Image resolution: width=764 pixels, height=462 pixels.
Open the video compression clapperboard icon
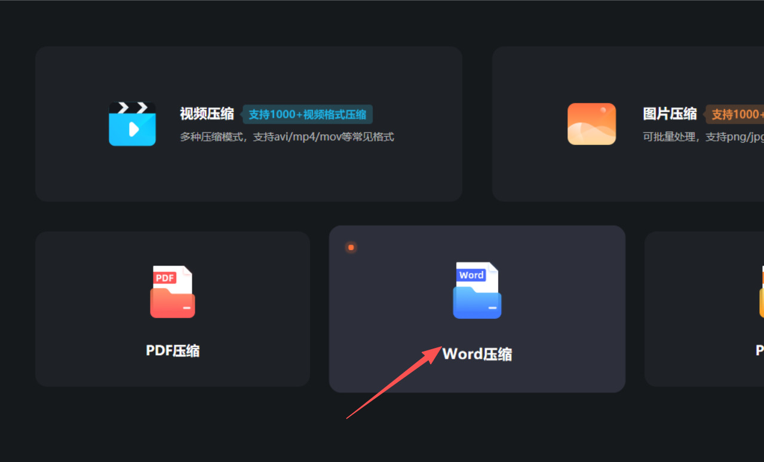pyautogui.click(x=132, y=124)
